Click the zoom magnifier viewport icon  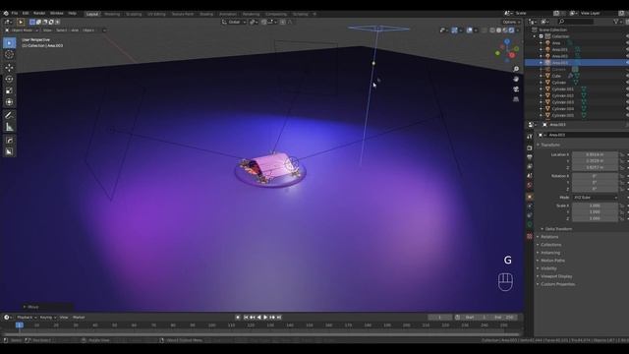tap(516, 69)
